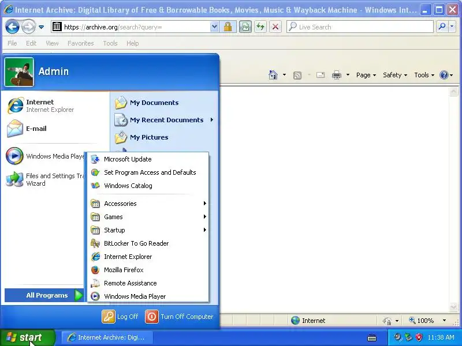The width and height of the screenshot is (462, 346).
Task: Click All Programs button
Action: click(45, 295)
